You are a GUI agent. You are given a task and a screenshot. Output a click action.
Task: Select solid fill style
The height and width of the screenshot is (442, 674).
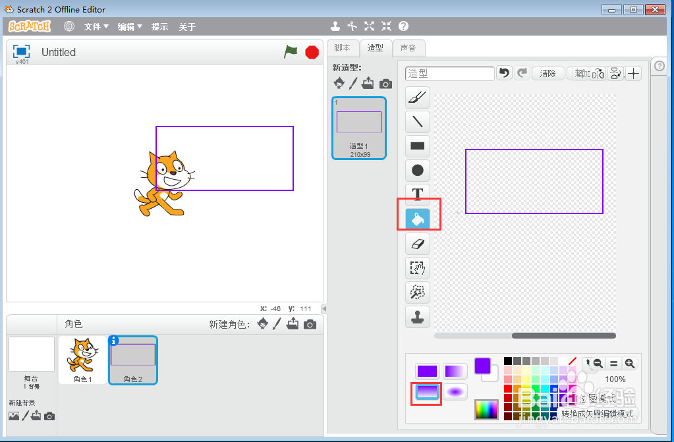428,371
